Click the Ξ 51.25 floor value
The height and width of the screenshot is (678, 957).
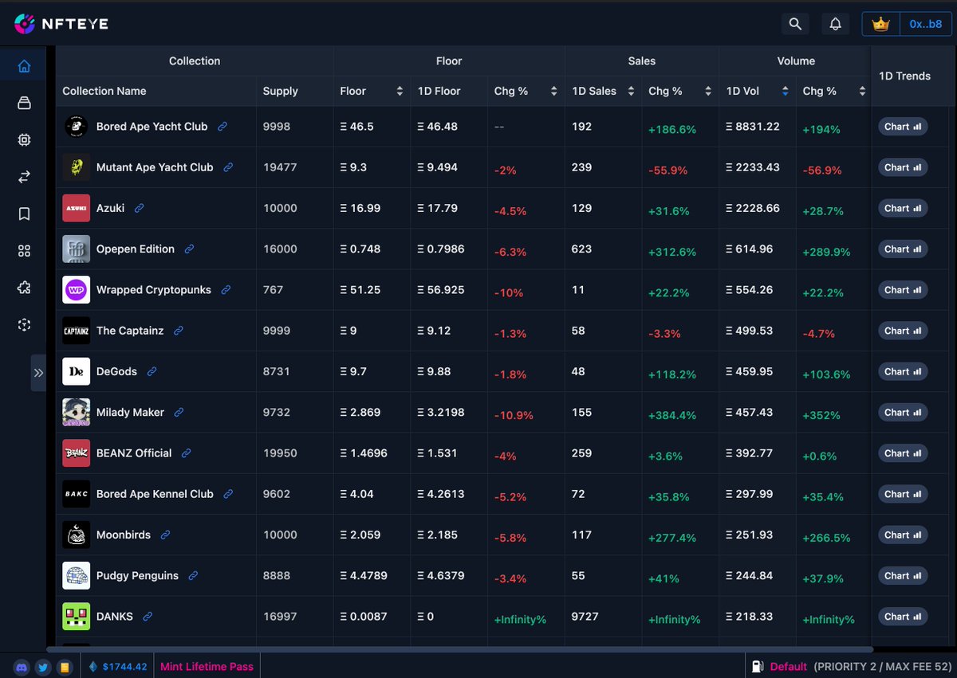360,290
